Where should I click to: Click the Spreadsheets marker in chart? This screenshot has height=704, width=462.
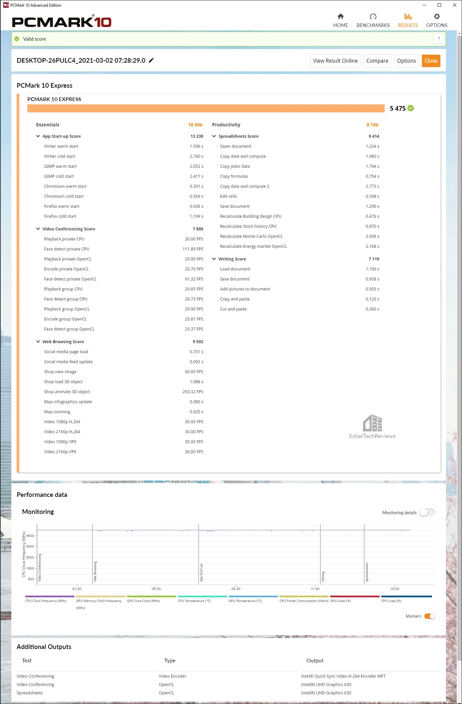[x=367, y=572]
